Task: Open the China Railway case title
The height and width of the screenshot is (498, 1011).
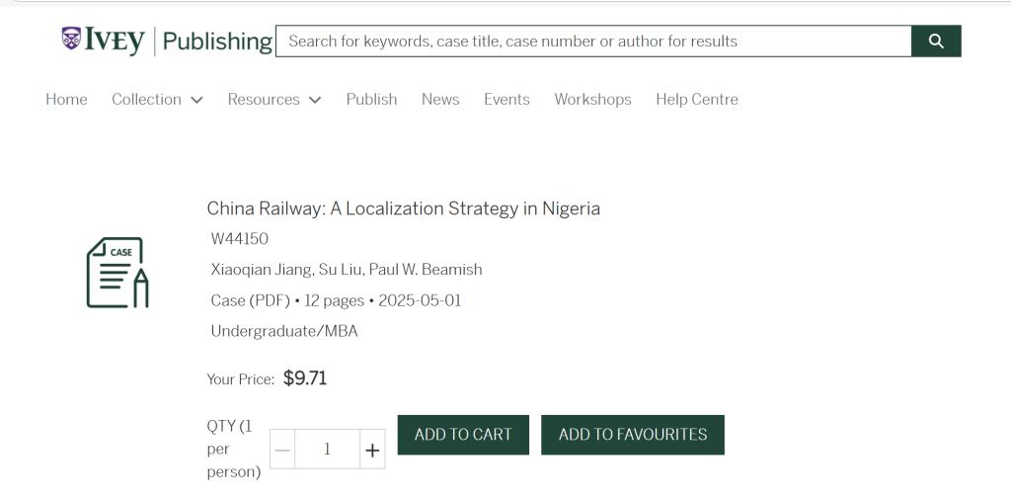Action: click(x=403, y=208)
